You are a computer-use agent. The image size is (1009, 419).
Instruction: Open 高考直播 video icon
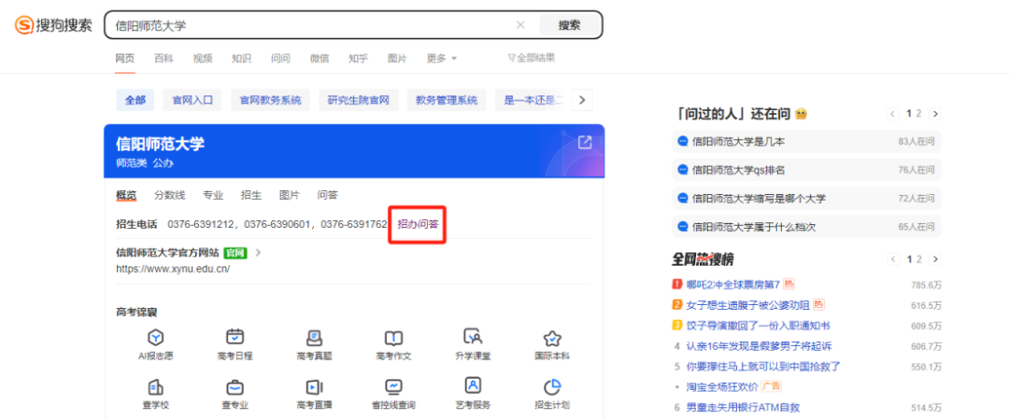point(315,387)
